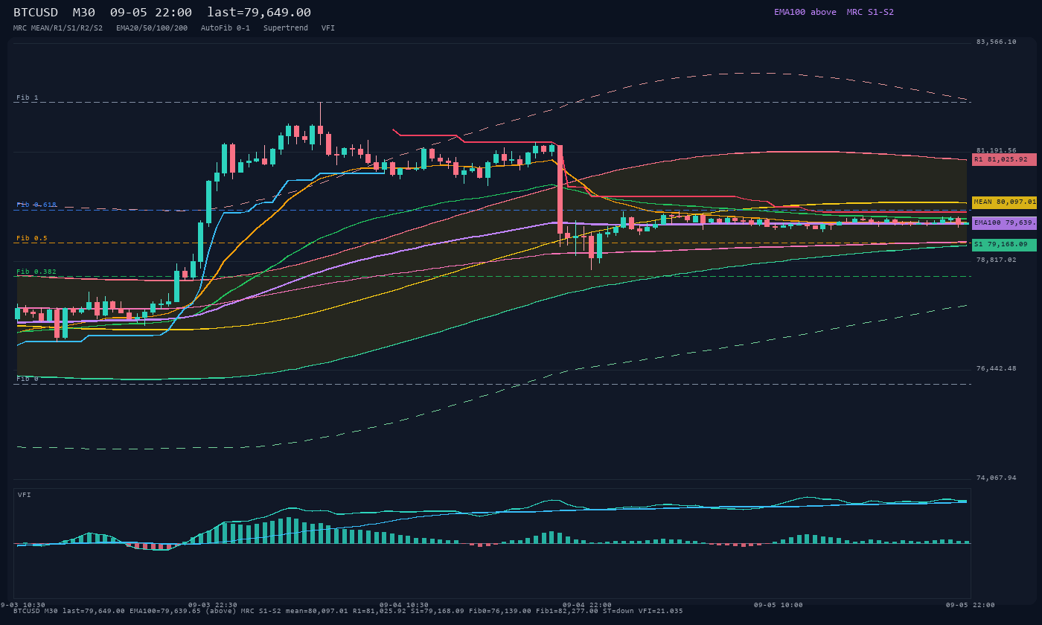Click the VFI label inside the lower panel
The height and width of the screenshot is (625, 1042).
[25, 495]
